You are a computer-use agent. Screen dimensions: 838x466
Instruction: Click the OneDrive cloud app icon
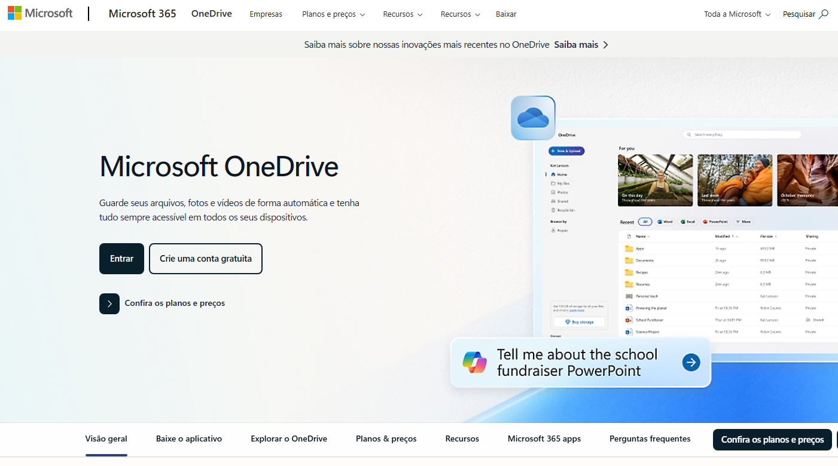[x=532, y=117]
